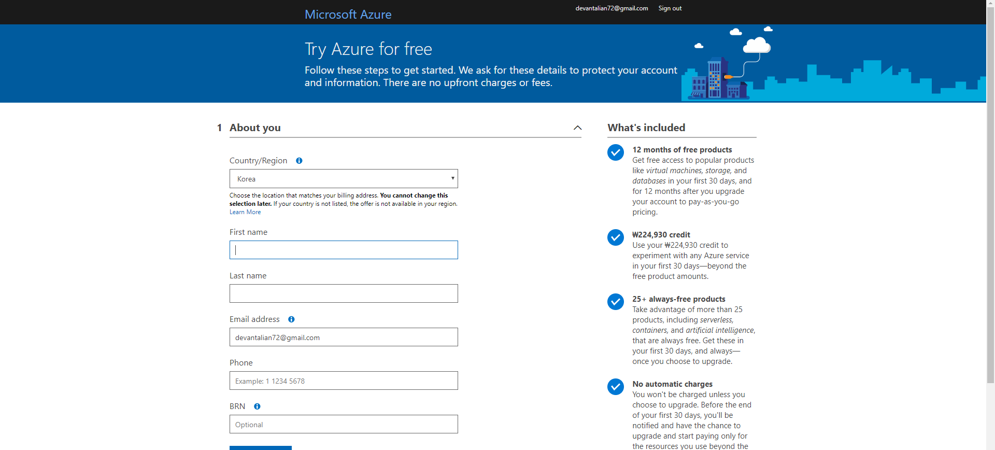Click the Email address field label
Viewport: 995px width, 450px height.
click(x=254, y=319)
